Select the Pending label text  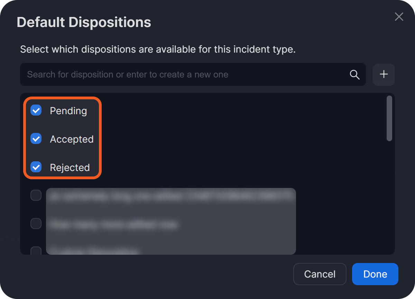point(68,111)
